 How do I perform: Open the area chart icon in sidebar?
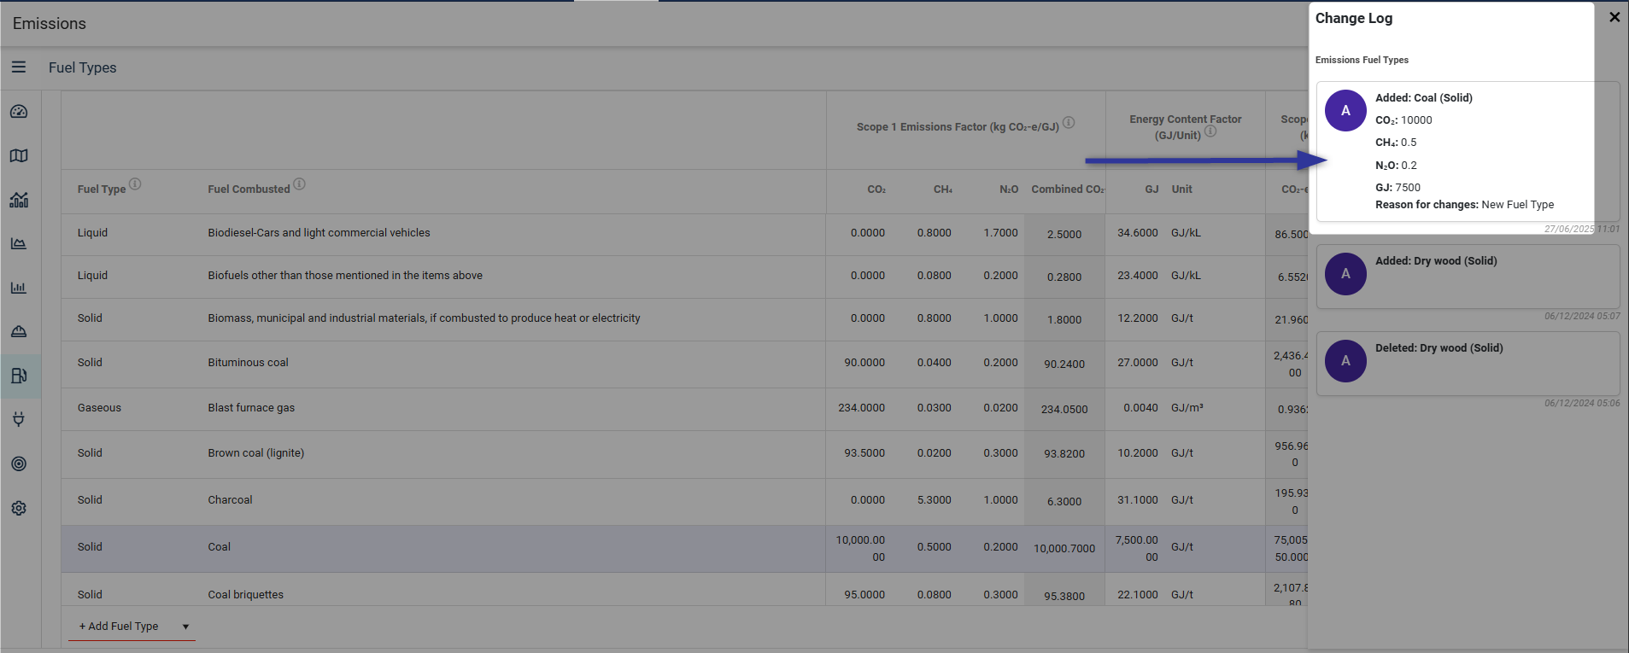click(x=19, y=244)
